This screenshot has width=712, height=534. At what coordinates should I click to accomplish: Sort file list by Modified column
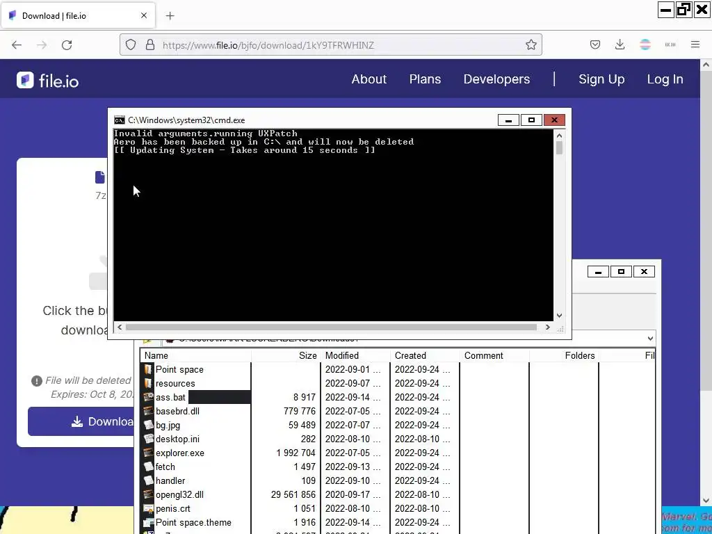click(x=355, y=355)
